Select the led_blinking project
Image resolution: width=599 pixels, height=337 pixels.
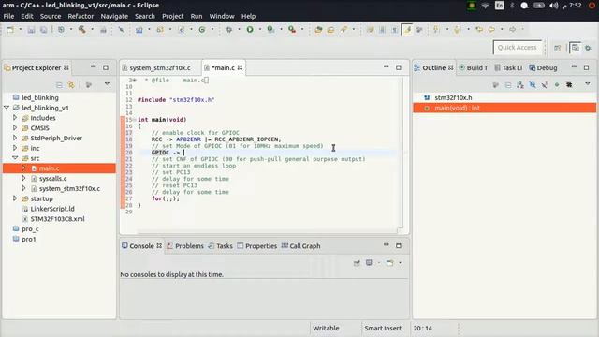point(40,97)
